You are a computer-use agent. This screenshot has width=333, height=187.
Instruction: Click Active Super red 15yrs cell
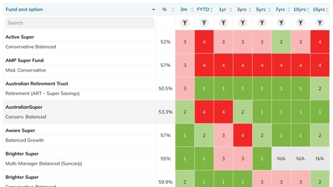(x=320, y=42)
